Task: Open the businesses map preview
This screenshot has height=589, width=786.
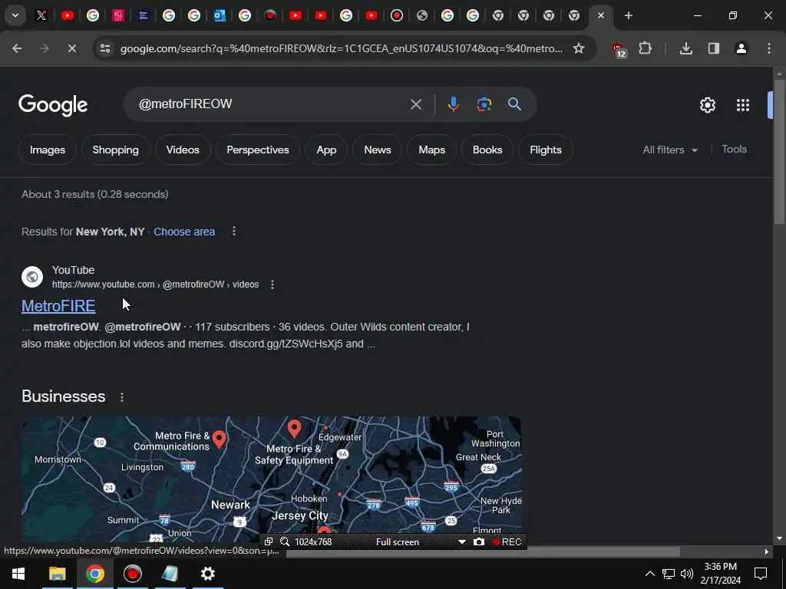Action: click(271, 479)
